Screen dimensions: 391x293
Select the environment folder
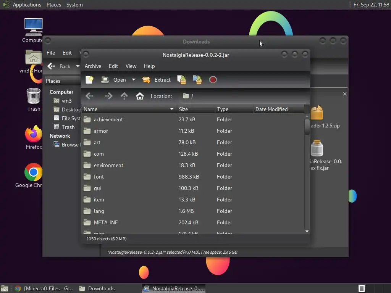193,166
